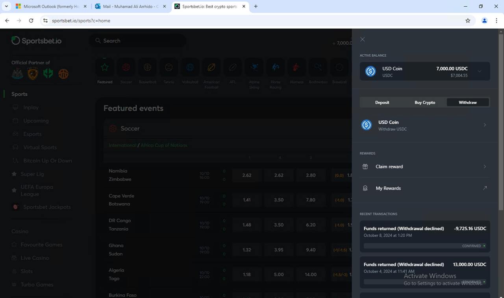Select the Badminton category icon
This screenshot has height=298, width=504.
coord(318,67)
